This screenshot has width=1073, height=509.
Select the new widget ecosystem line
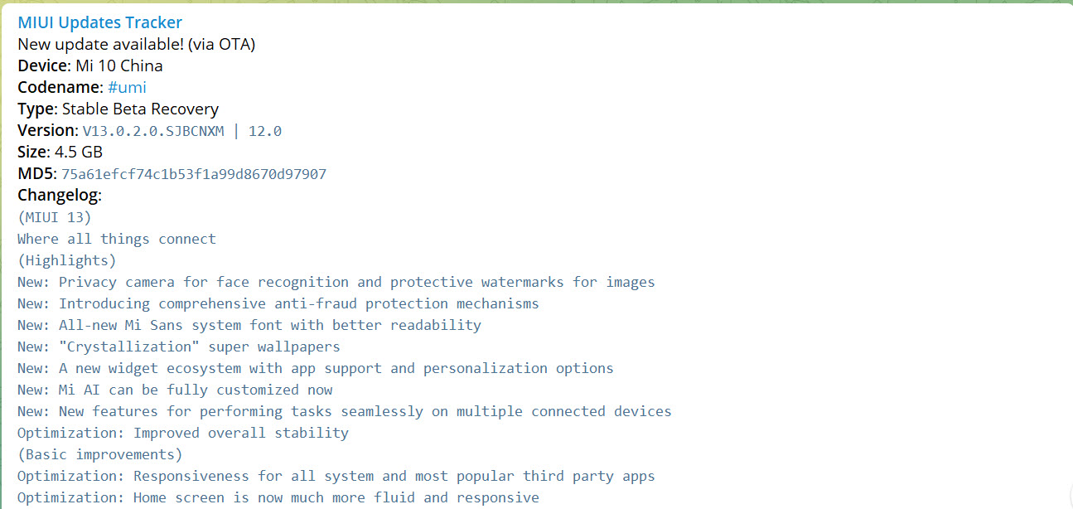coord(316,368)
